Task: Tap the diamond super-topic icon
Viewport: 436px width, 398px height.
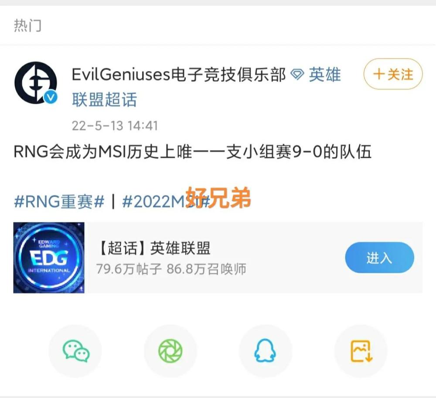Action: click(x=297, y=75)
